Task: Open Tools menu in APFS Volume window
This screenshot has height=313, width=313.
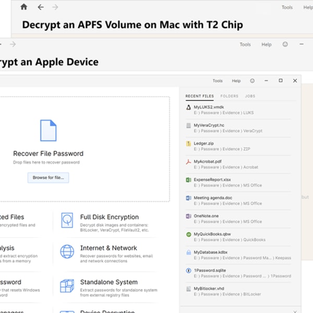Action: [x=287, y=7]
